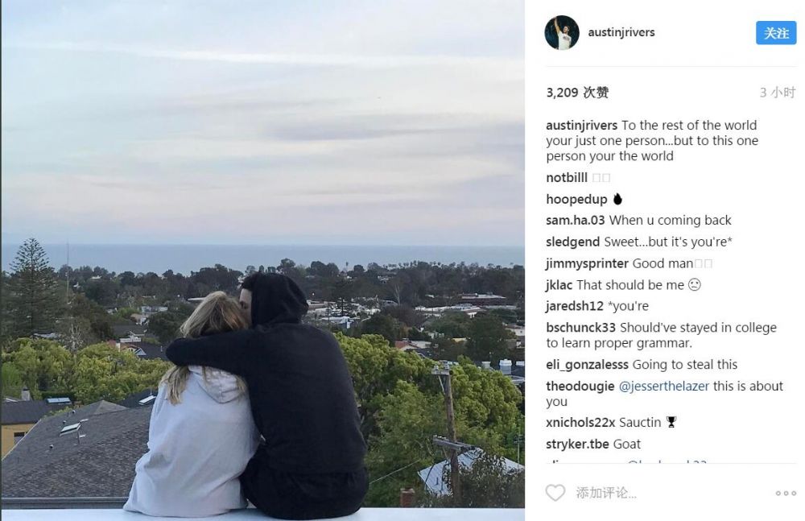Open jklac commenter profile

(x=559, y=285)
